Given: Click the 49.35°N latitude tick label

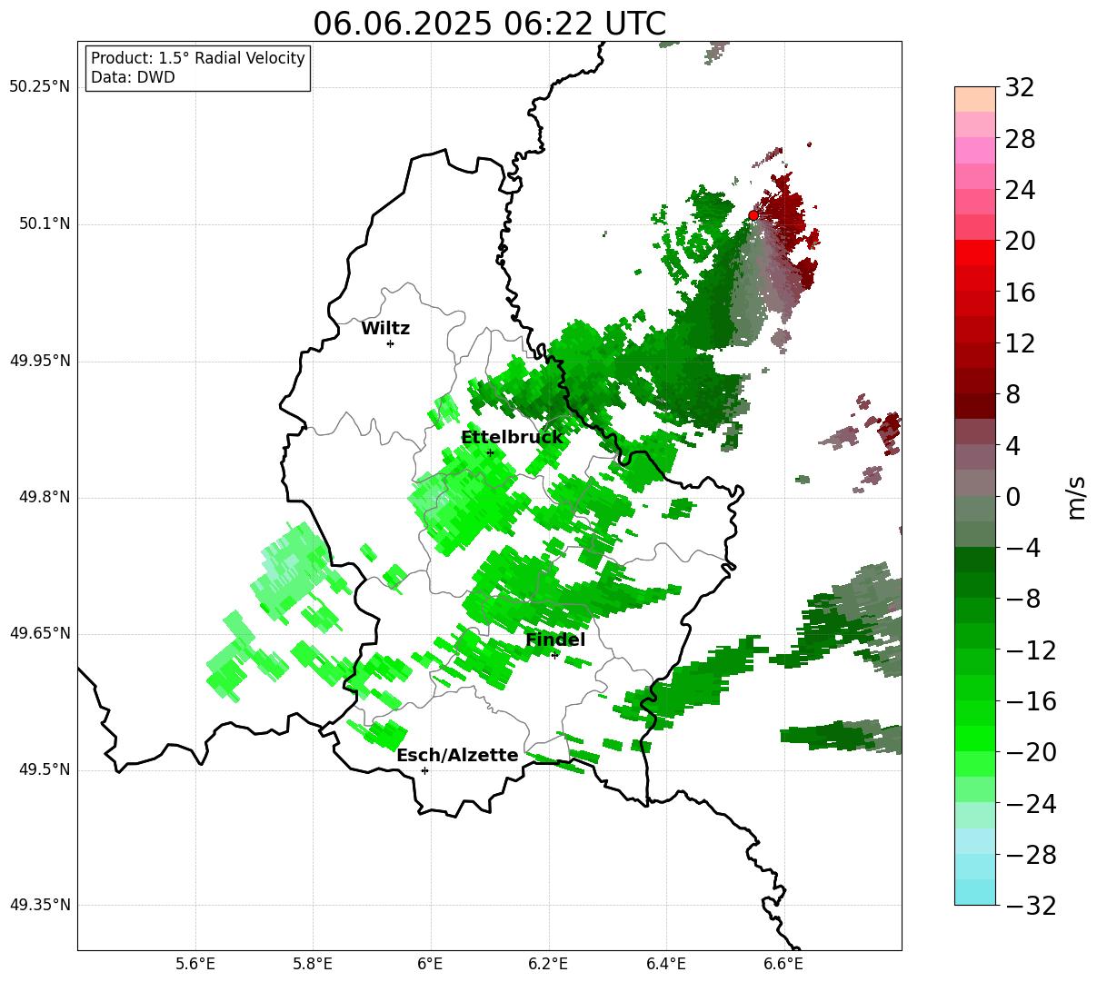Looking at the screenshot, I should pyautogui.click(x=39, y=905).
